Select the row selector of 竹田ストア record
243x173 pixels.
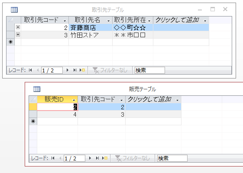pyautogui.click(x=10, y=35)
